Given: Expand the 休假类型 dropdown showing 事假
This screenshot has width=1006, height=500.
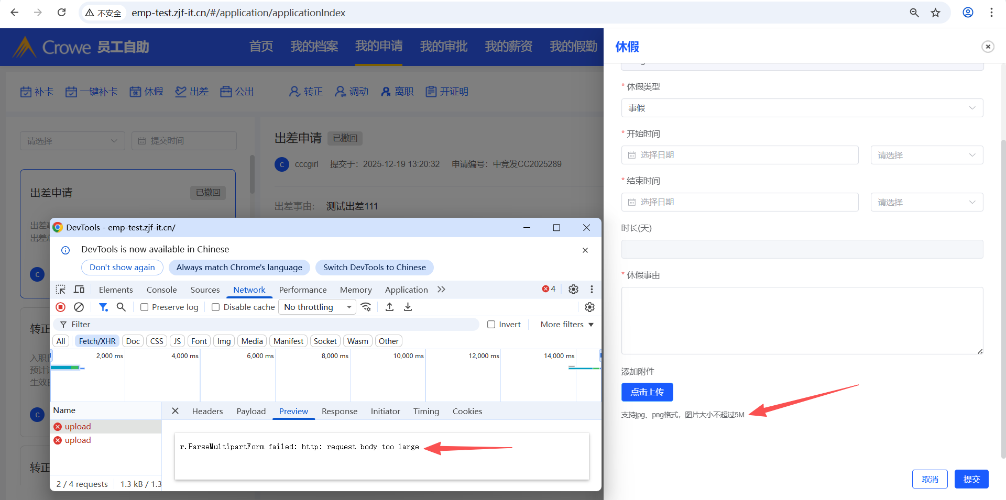Looking at the screenshot, I should pos(802,108).
